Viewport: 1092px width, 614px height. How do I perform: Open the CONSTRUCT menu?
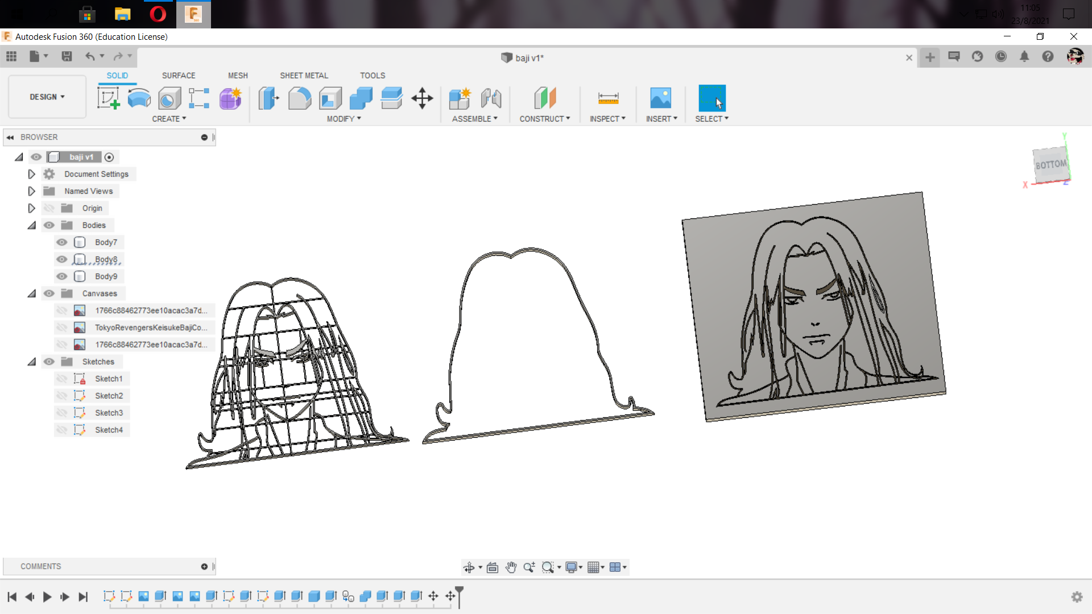point(544,119)
